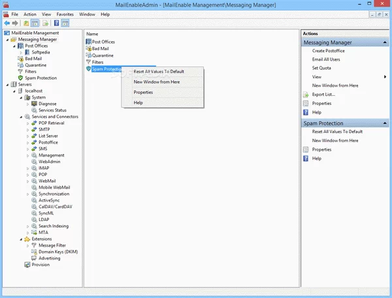Click the Forward arrow toolbar icon

15,23
